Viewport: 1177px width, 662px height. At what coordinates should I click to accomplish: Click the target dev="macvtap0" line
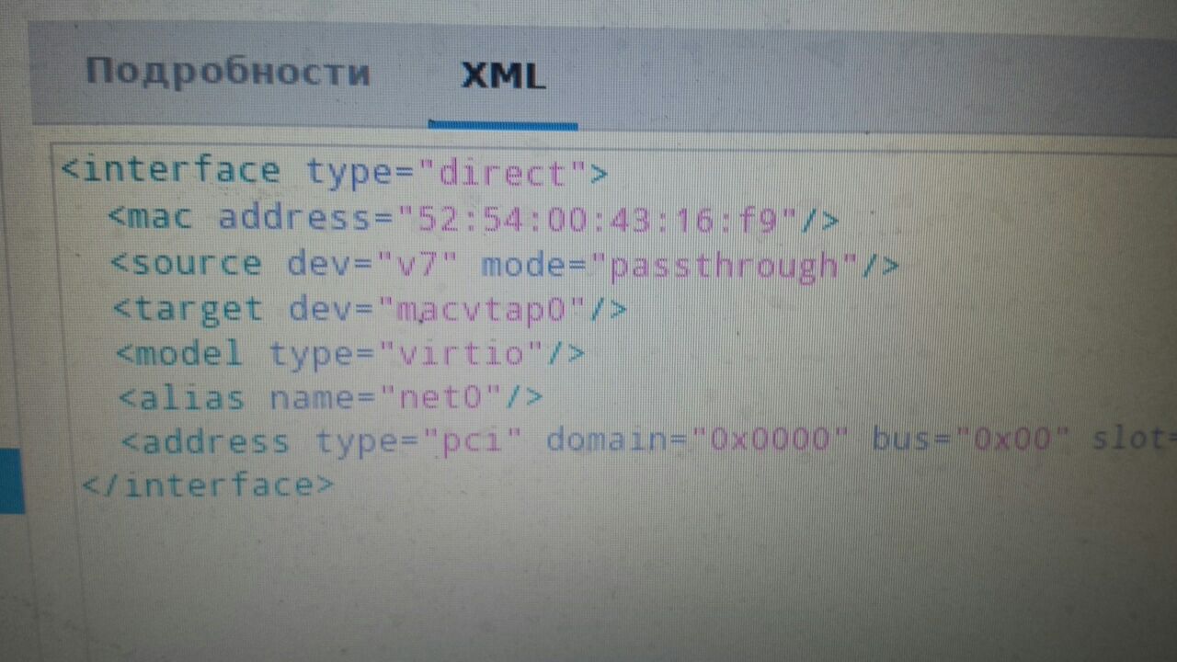371,308
